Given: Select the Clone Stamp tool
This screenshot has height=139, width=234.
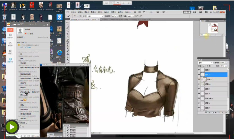Looking at the screenshot, I should pyautogui.click(x=67, y=45).
